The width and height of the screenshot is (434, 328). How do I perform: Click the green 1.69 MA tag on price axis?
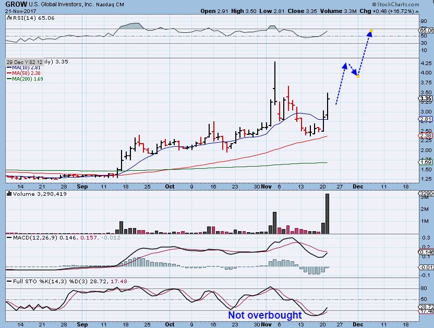(425, 162)
